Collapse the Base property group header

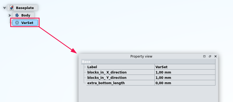(148, 62)
